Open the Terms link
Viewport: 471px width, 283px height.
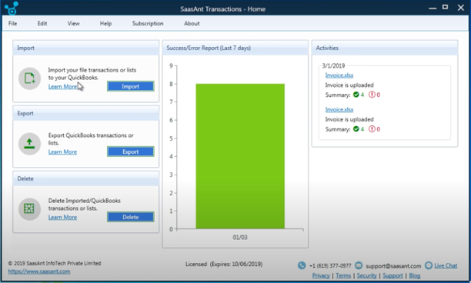343,275
